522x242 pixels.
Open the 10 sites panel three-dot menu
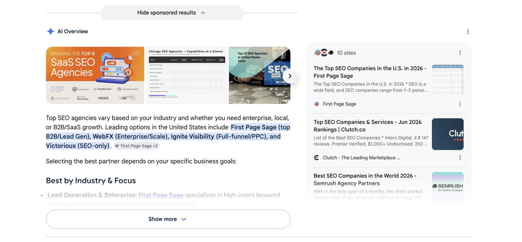point(460,53)
